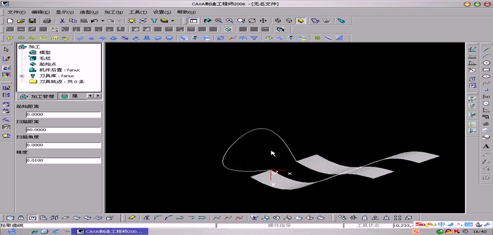
Task: Select the circle drawing tool
Action: (x=486, y=63)
